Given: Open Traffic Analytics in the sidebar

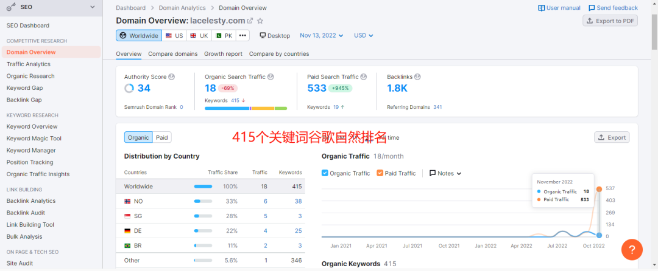Looking at the screenshot, I should coord(29,64).
